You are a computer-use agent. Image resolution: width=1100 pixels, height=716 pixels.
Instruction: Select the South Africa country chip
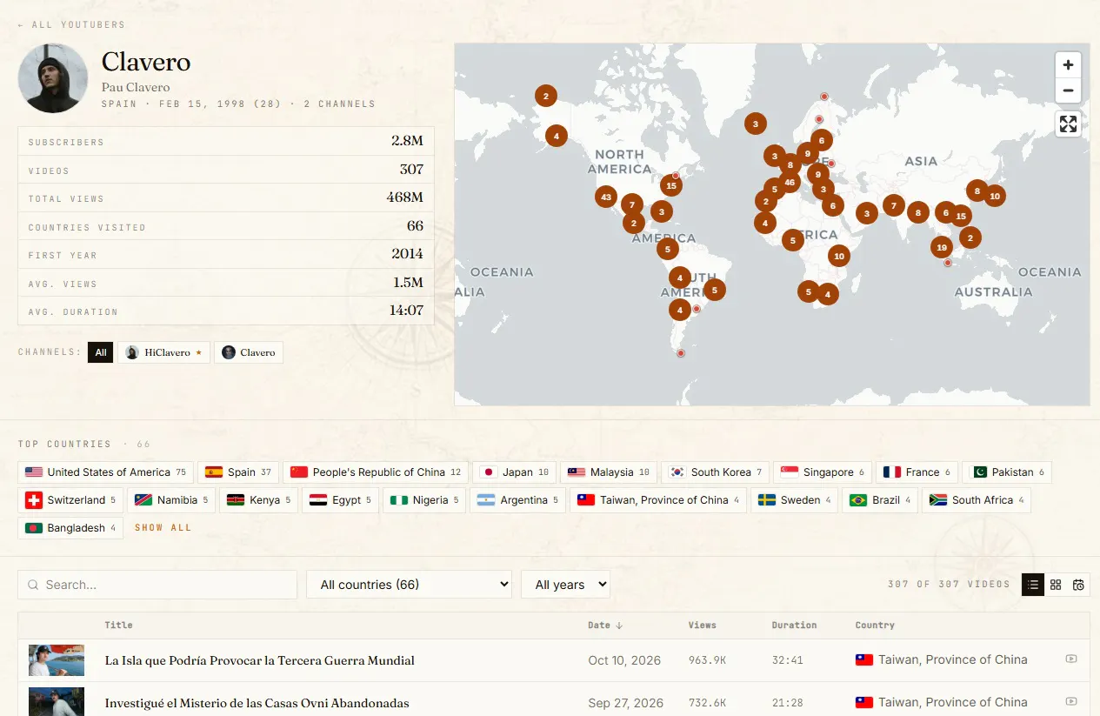pyautogui.click(x=977, y=500)
